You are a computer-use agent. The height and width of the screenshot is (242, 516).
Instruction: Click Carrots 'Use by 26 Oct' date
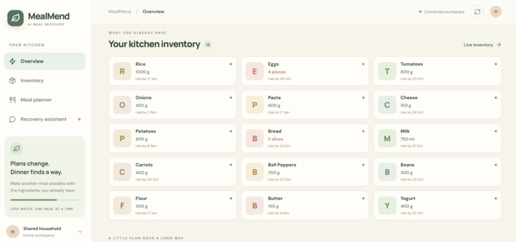(147, 179)
